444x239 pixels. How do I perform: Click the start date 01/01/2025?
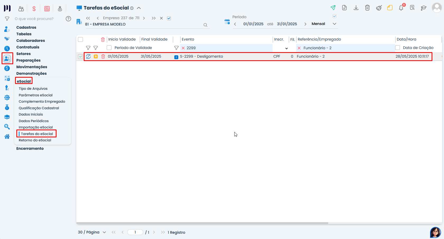(x=253, y=24)
